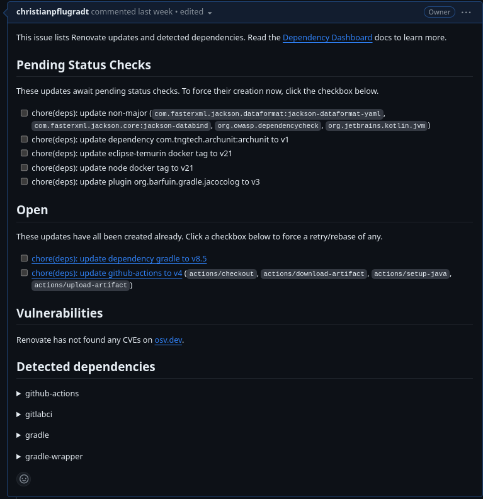The image size is (483, 499).
Task: Click the christianpflugradt author name
Action: [52, 12]
